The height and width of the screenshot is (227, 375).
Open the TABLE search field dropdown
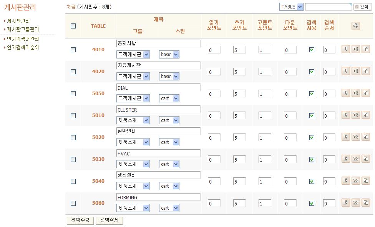pyautogui.click(x=291, y=7)
